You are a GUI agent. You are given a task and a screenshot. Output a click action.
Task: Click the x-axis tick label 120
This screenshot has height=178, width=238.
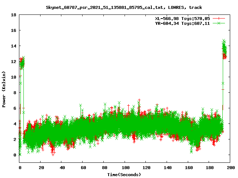pyautogui.click(x=147, y=168)
